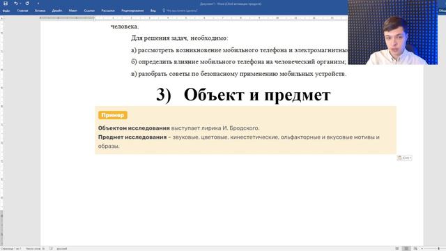Screen dimensions: 446x251
Task: Click the line "в) разобрать советы"
Action: click(x=238, y=74)
